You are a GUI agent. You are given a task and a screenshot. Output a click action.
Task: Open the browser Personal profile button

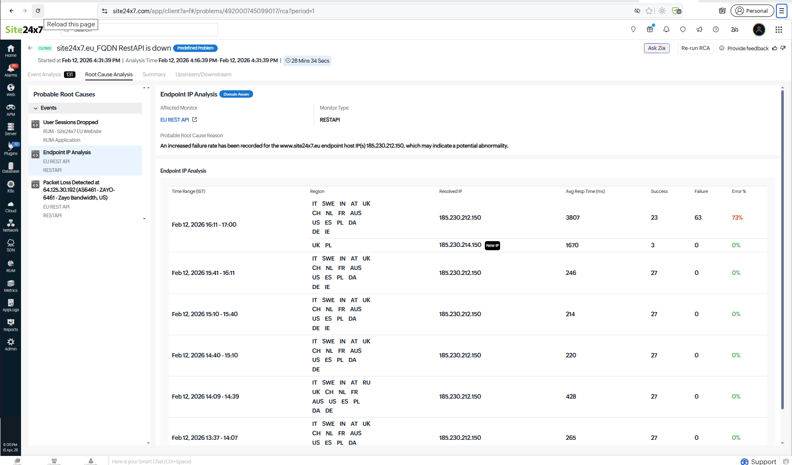[x=752, y=11]
